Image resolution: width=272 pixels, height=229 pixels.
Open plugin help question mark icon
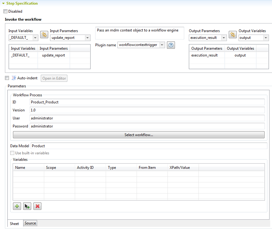point(171,45)
